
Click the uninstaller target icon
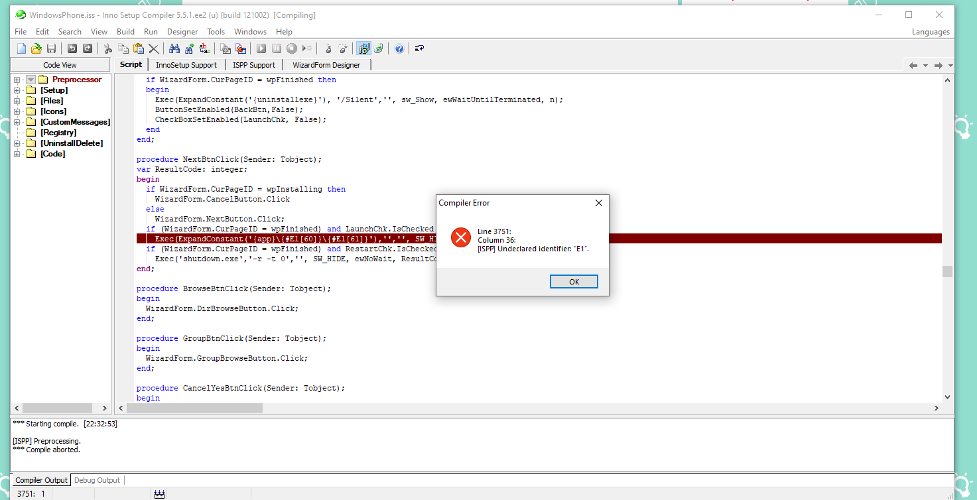click(378, 48)
